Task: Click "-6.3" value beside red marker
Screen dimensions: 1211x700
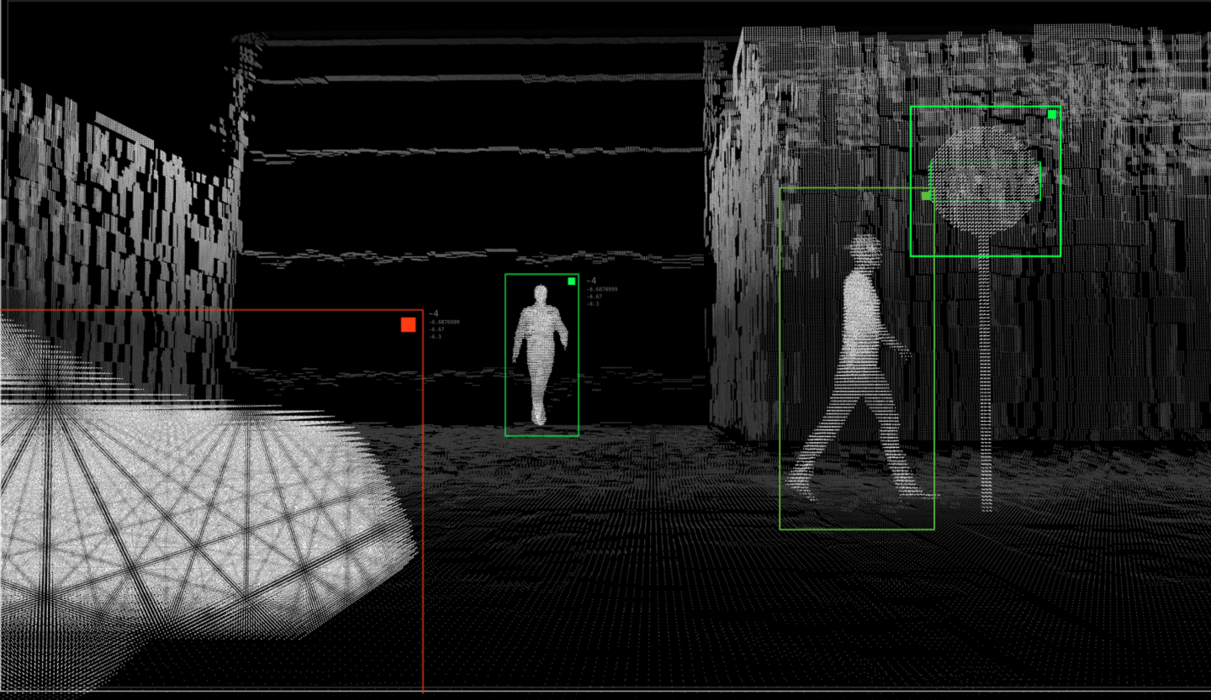Action: 436,337
